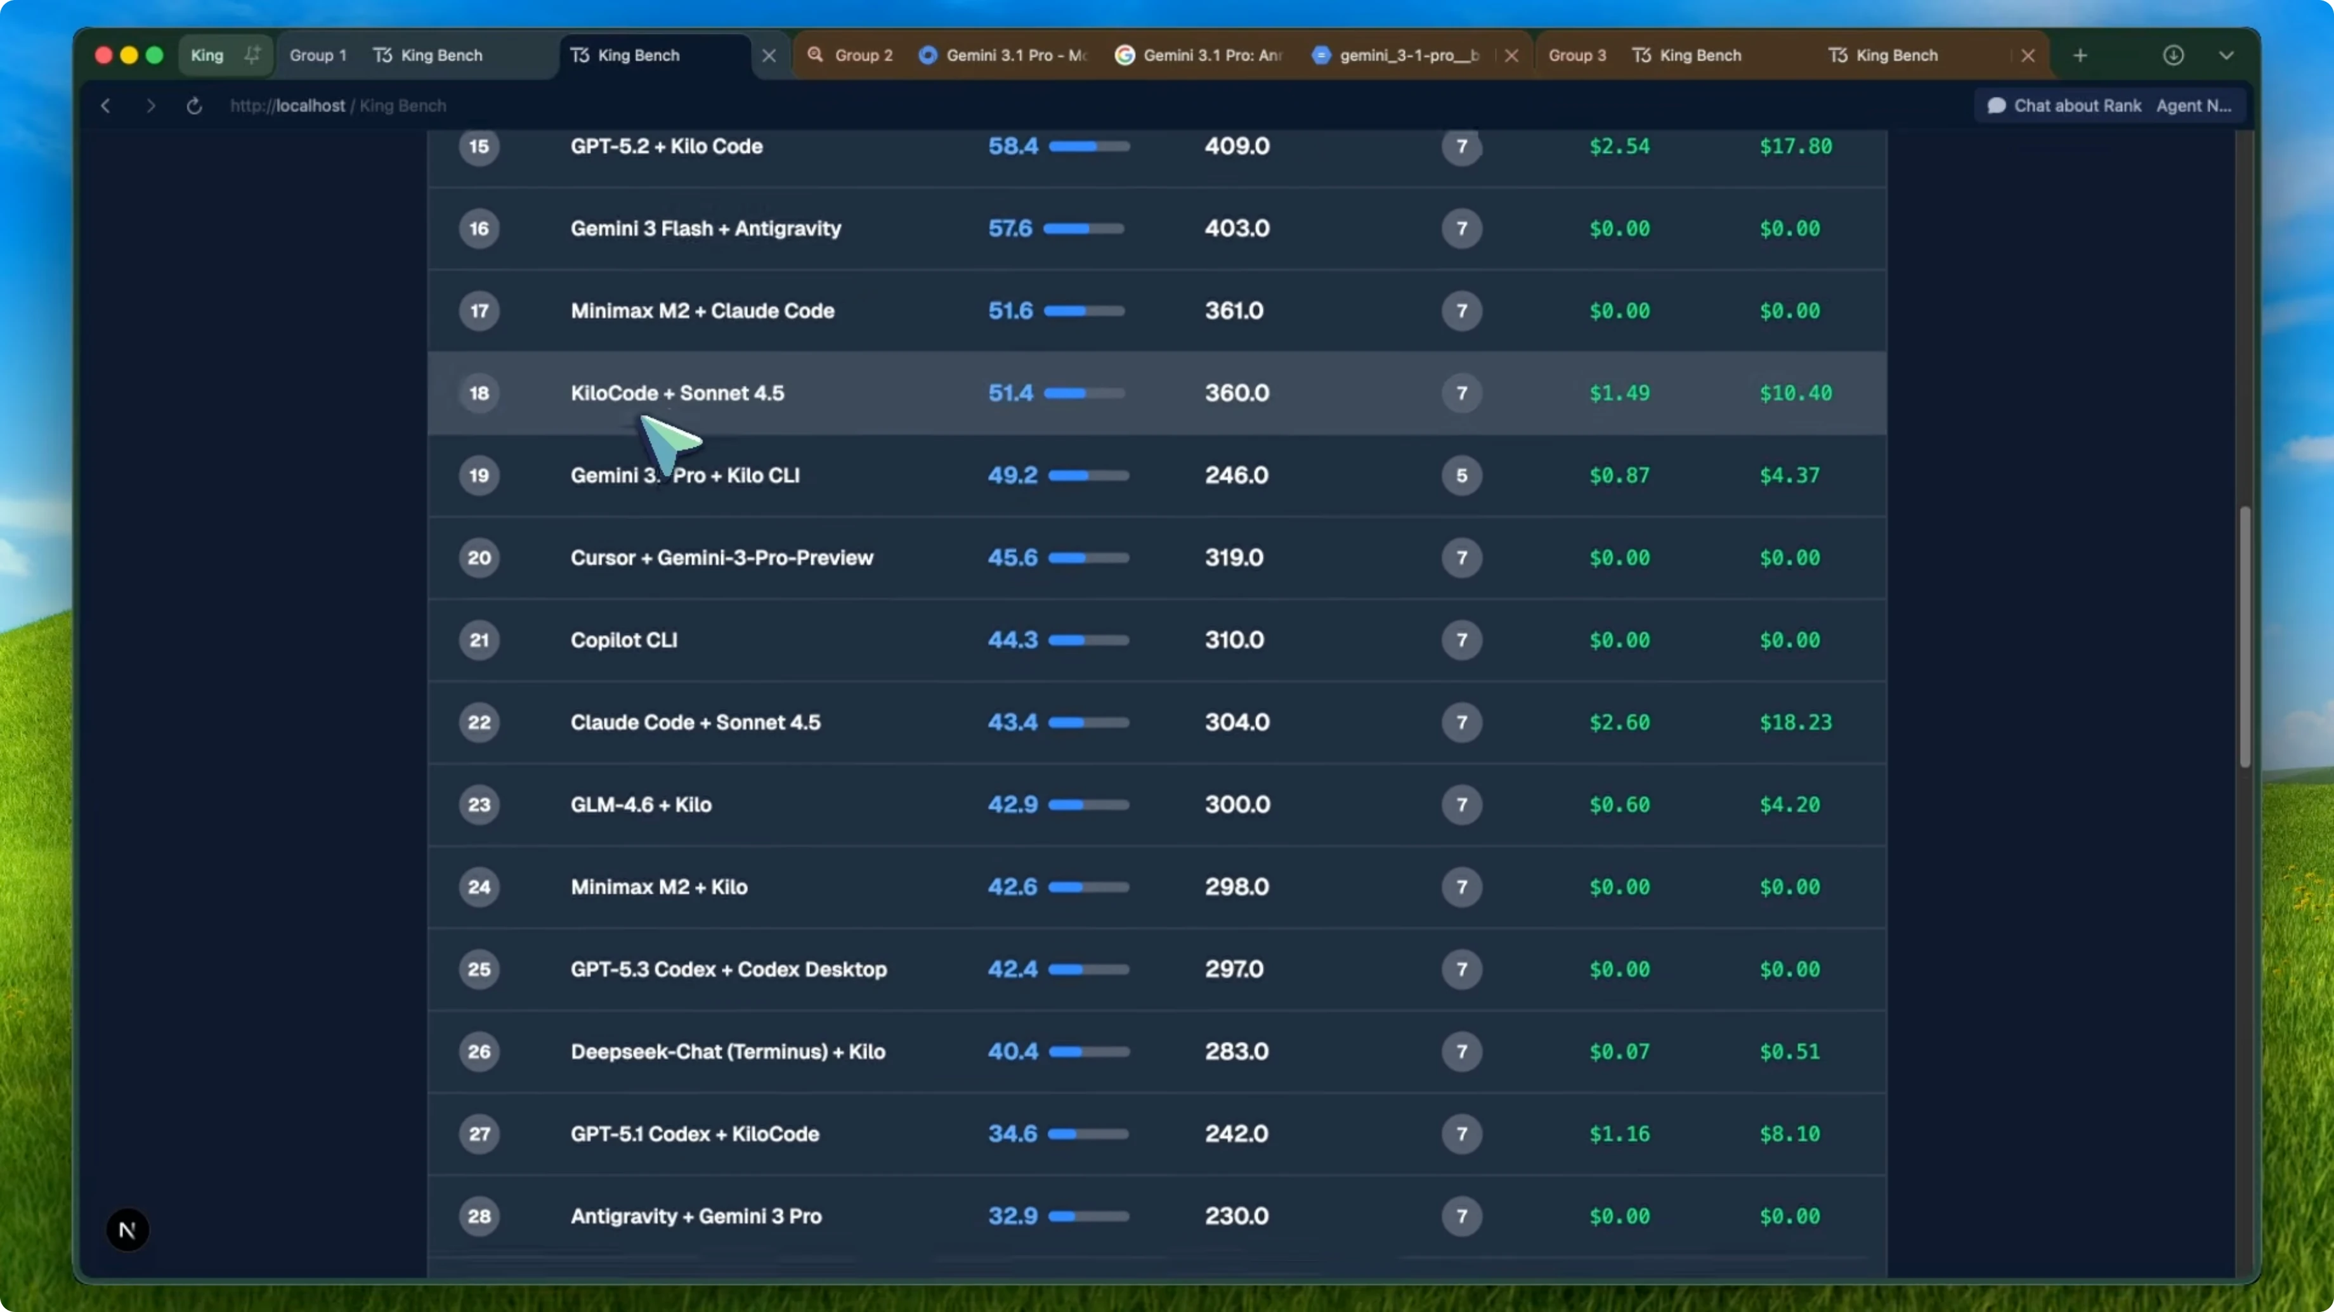This screenshot has height=1312, width=2334.
Task: Open the browser dropdown chevron at top right
Action: [2228, 55]
